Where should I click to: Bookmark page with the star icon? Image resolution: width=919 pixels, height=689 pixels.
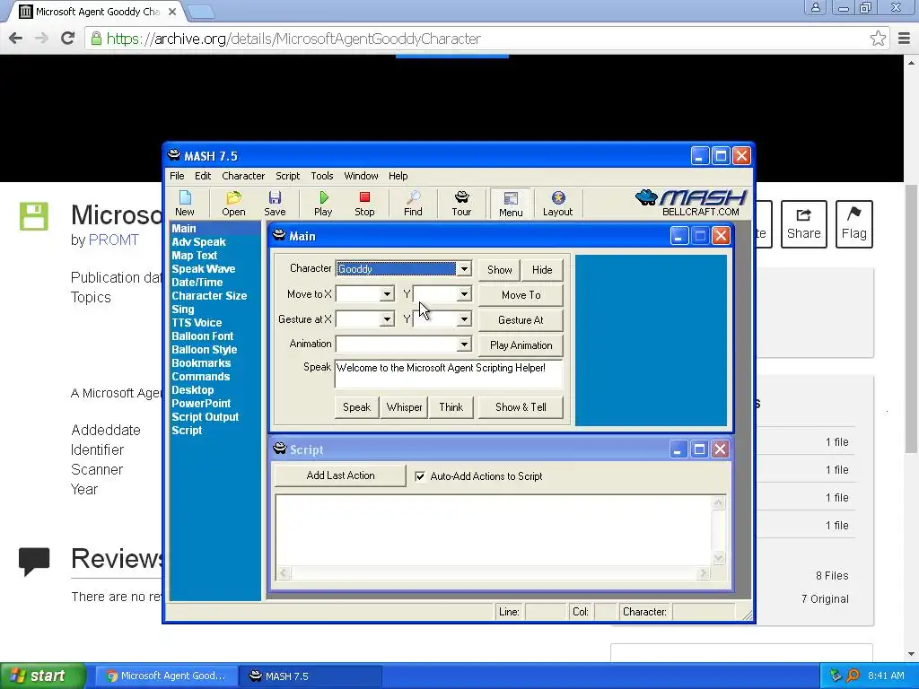tap(878, 39)
